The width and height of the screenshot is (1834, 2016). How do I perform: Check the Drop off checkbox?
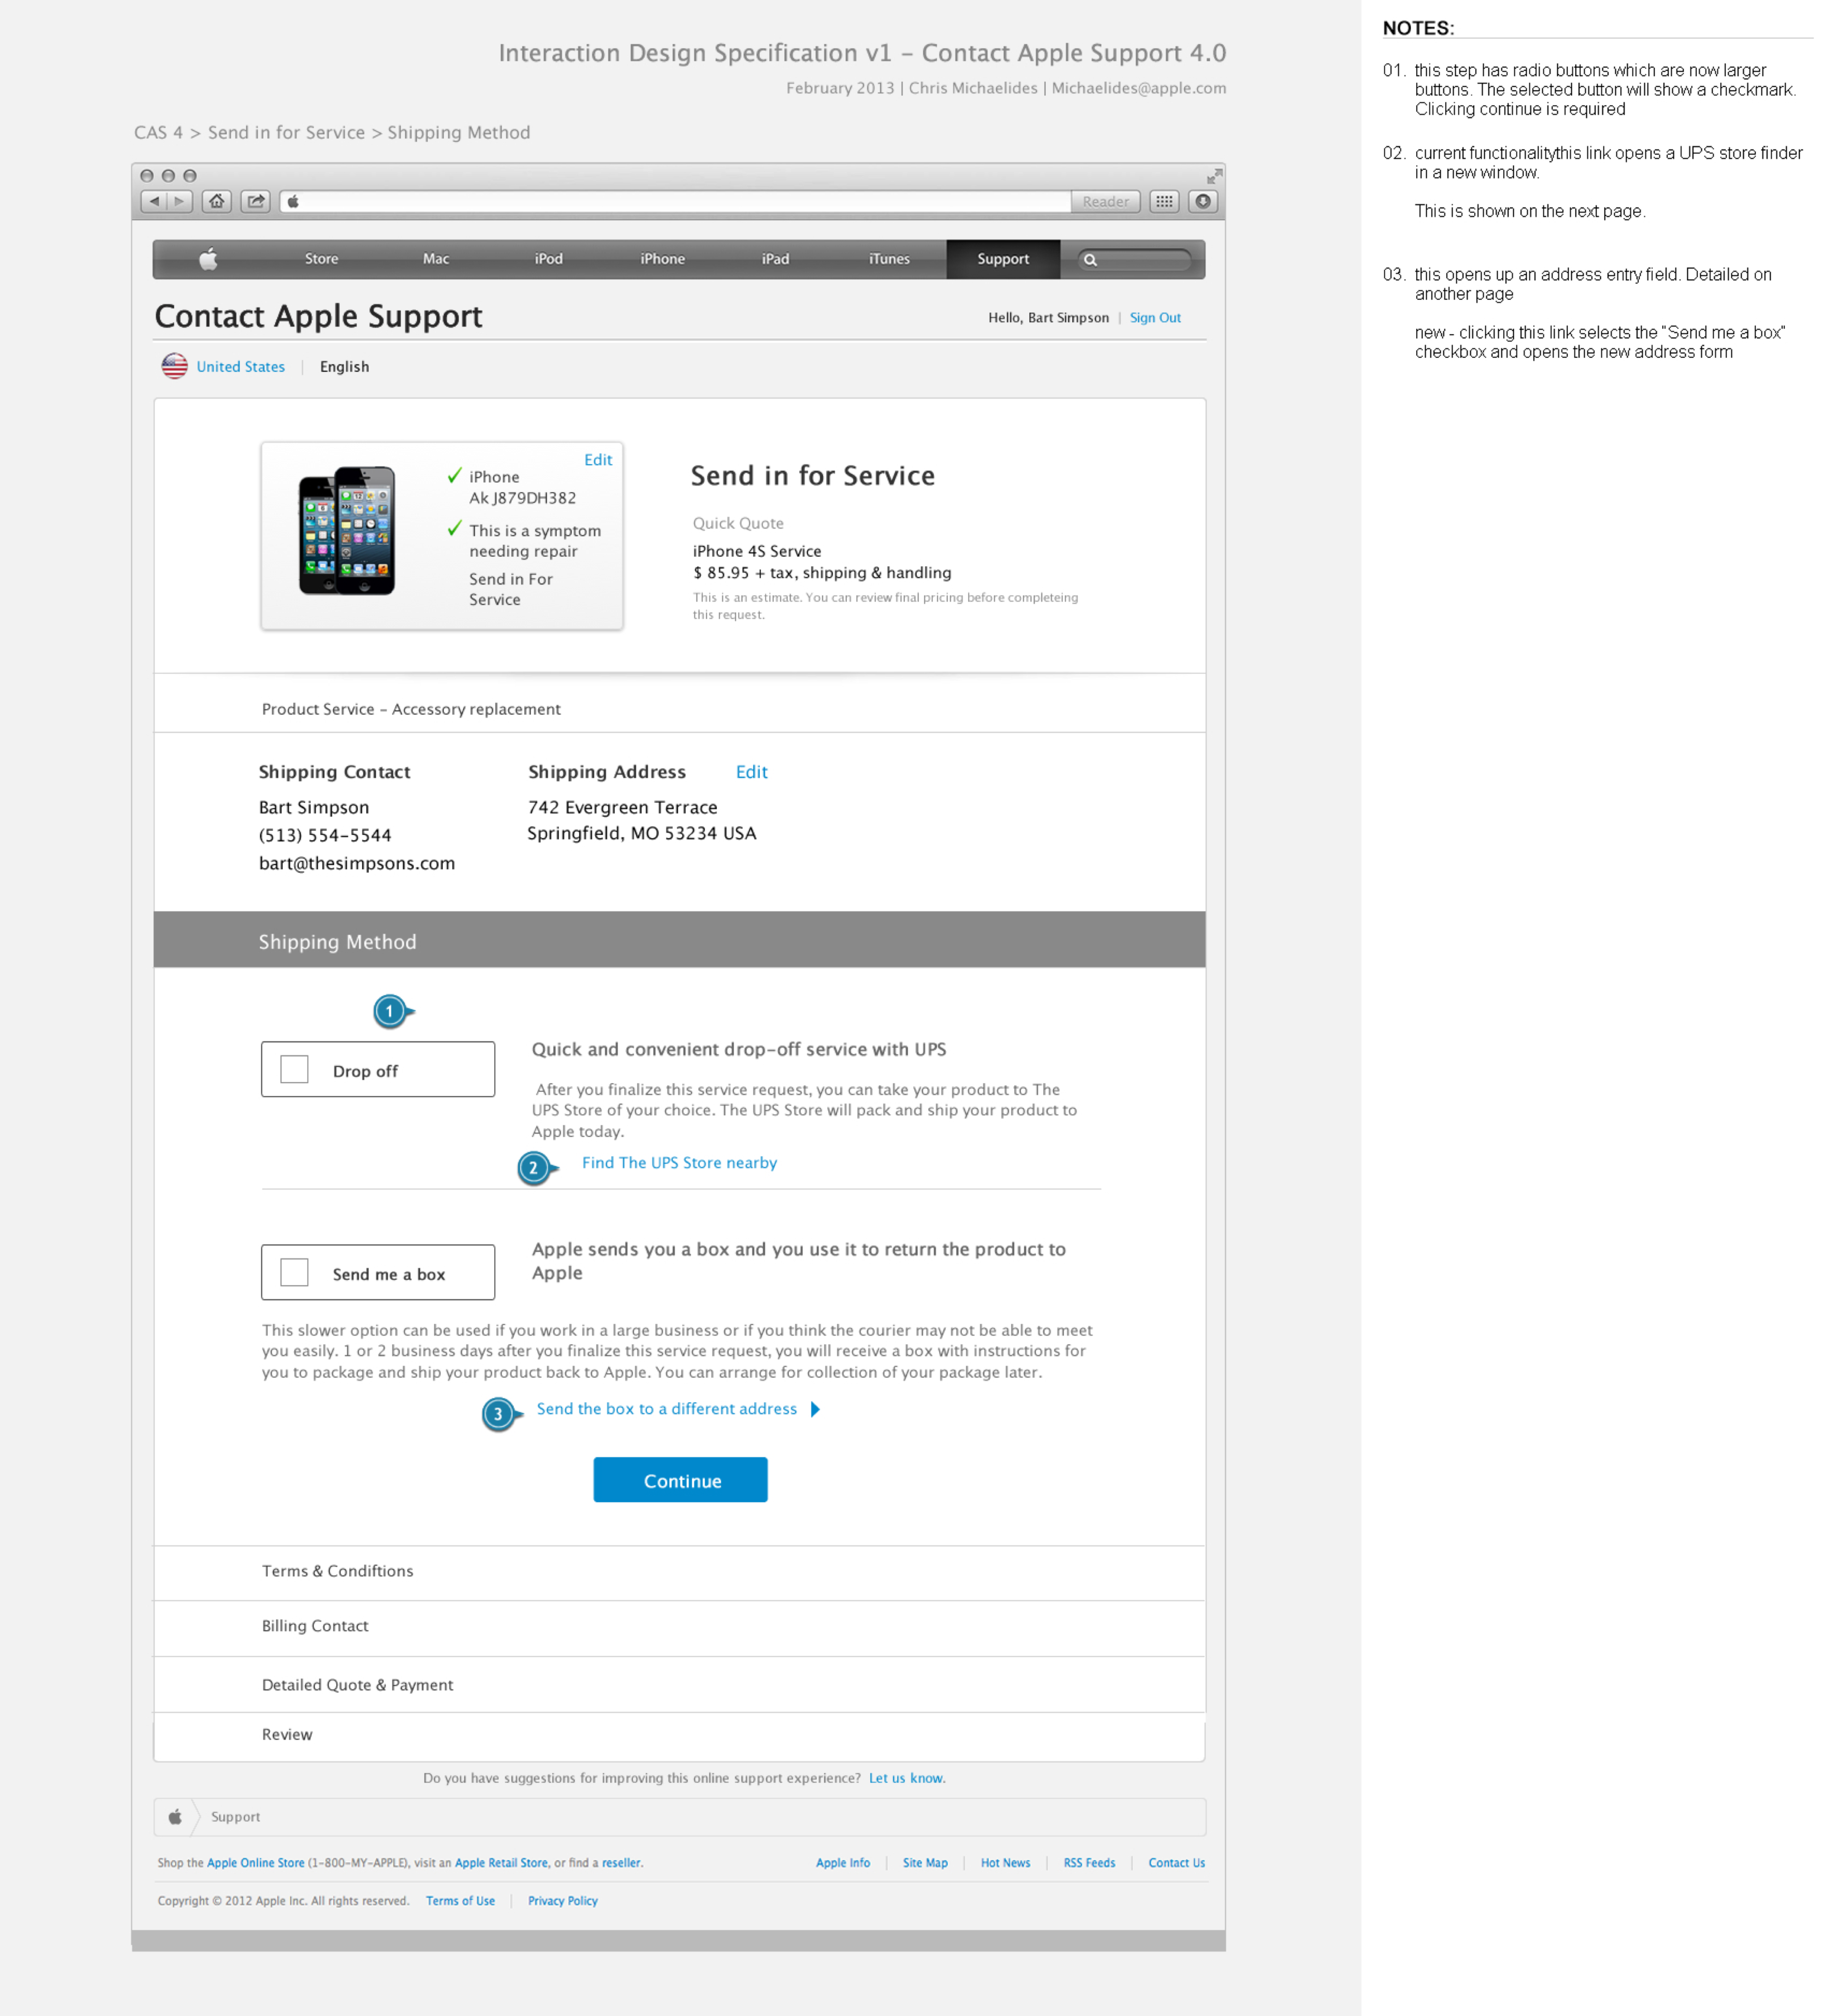point(294,1069)
